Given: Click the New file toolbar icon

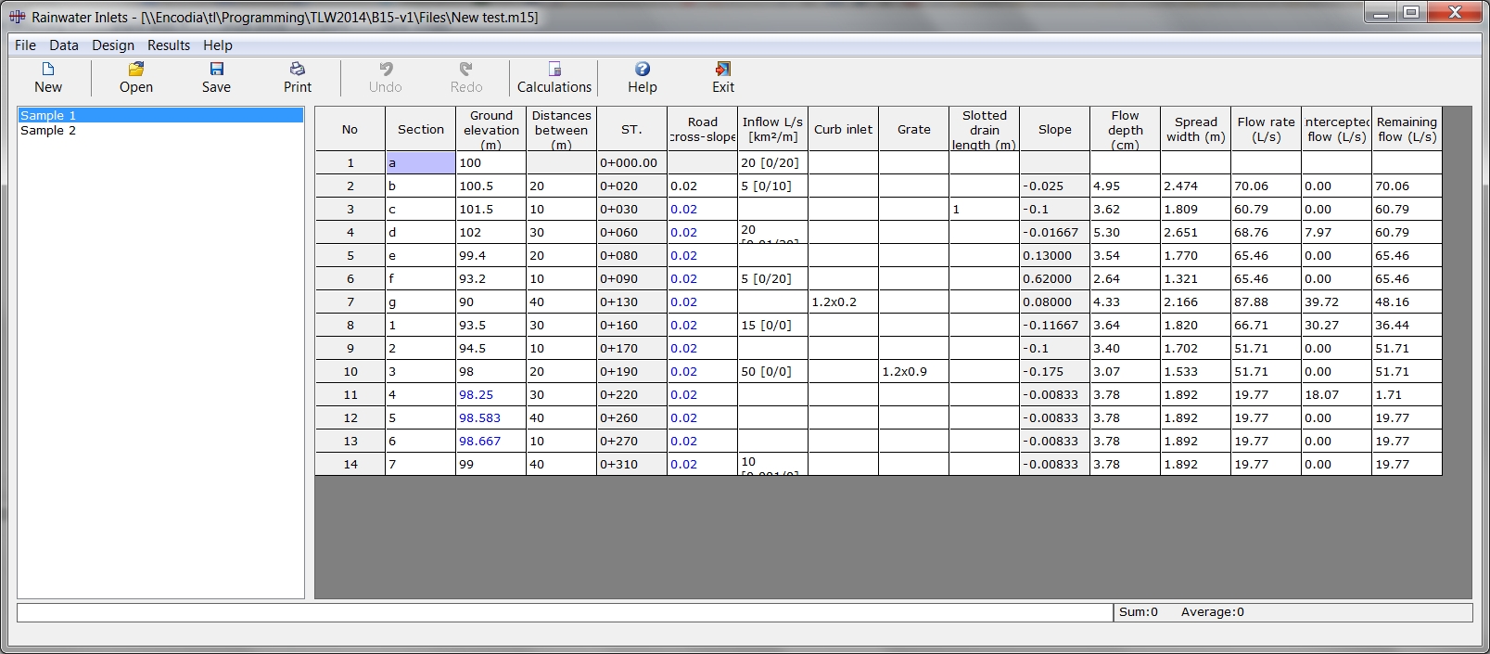Looking at the screenshot, I should 48,70.
